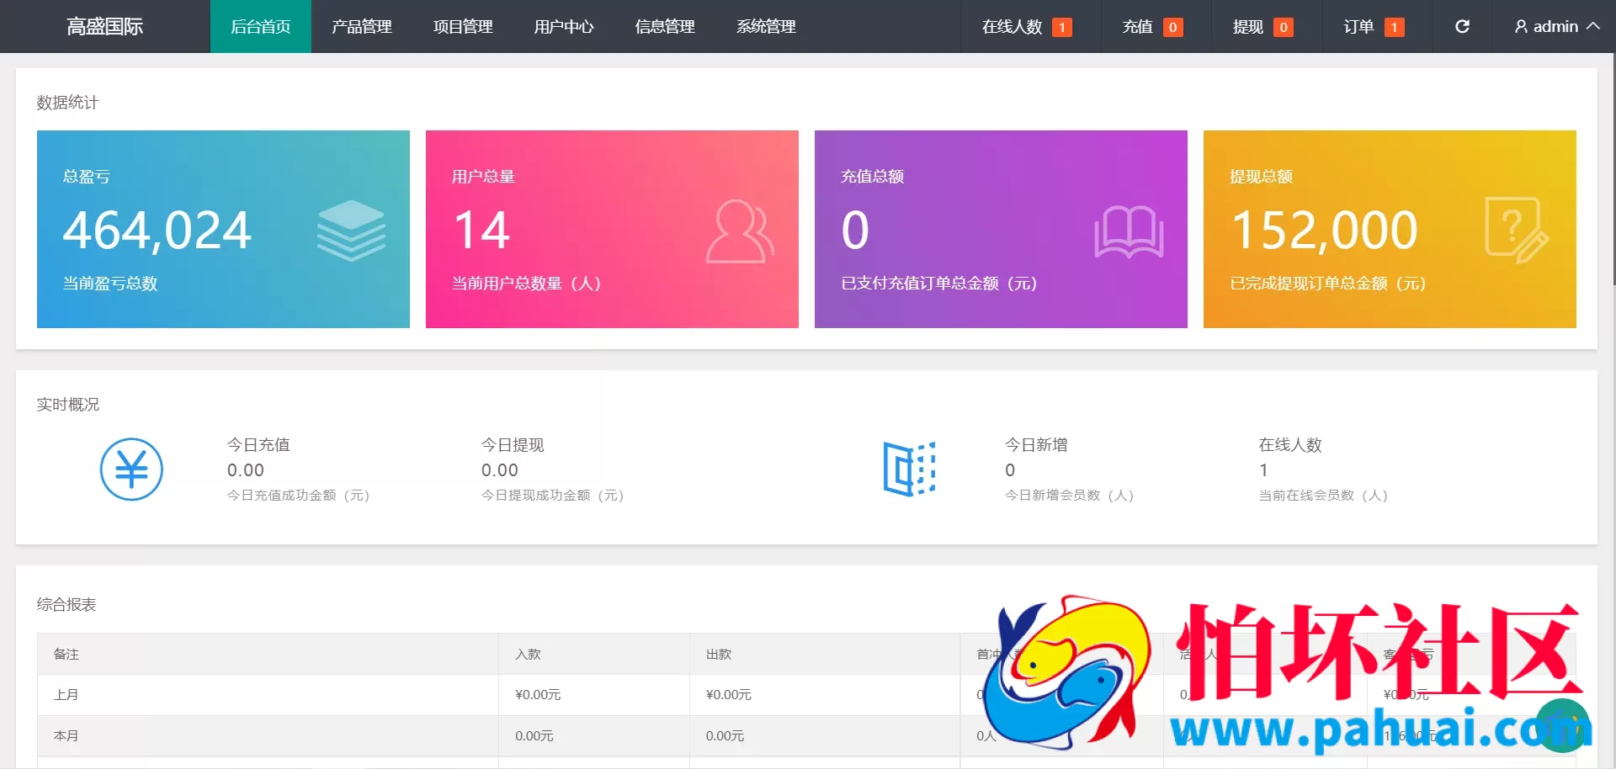
Task: Select the 用户总量 value 14
Action: pyautogui.click(x=481, y=230)
